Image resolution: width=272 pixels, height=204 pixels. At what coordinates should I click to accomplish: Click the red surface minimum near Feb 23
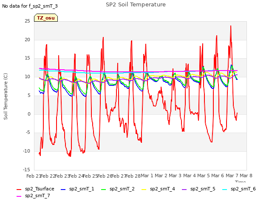pos(70,156)
